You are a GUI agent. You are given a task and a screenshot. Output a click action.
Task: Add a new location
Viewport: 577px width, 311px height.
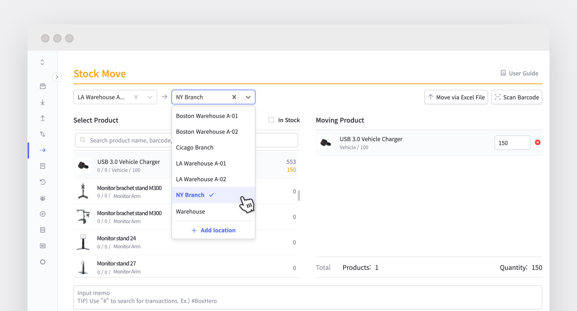pyautogui.click(x=213, y=230)
